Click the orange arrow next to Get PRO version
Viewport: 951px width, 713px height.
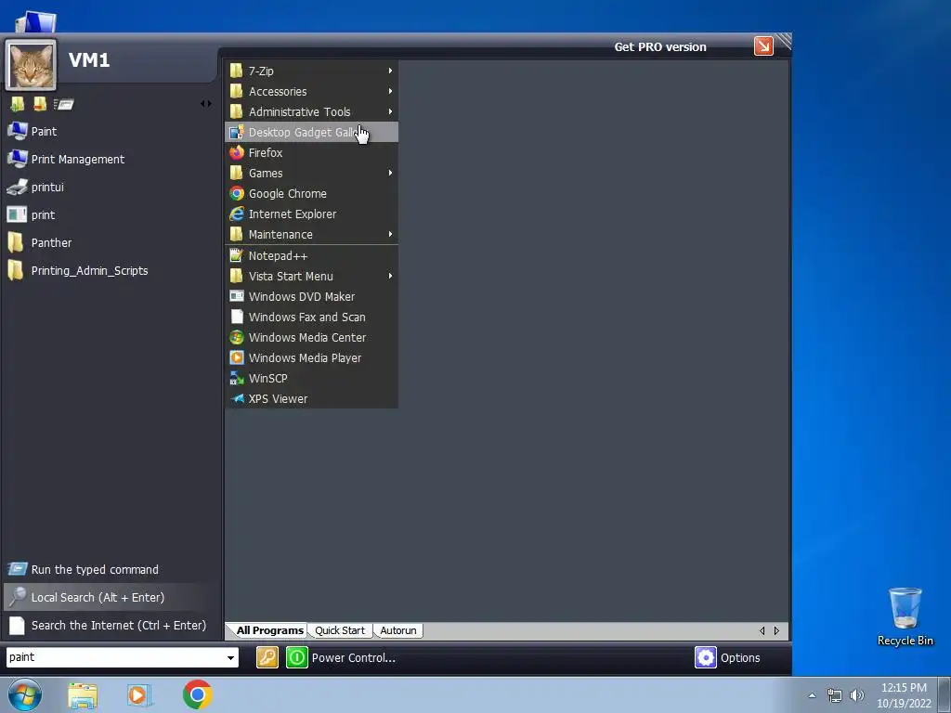[x=763, y=46]
